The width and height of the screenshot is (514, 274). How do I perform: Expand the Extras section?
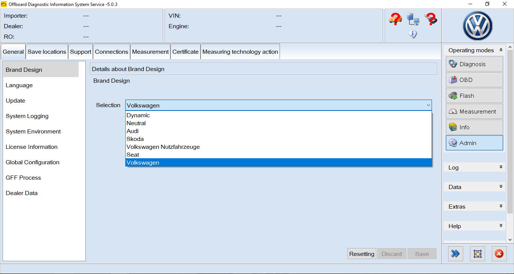click(501, 206)
